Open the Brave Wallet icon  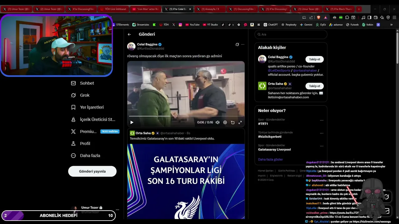(376, 17)
